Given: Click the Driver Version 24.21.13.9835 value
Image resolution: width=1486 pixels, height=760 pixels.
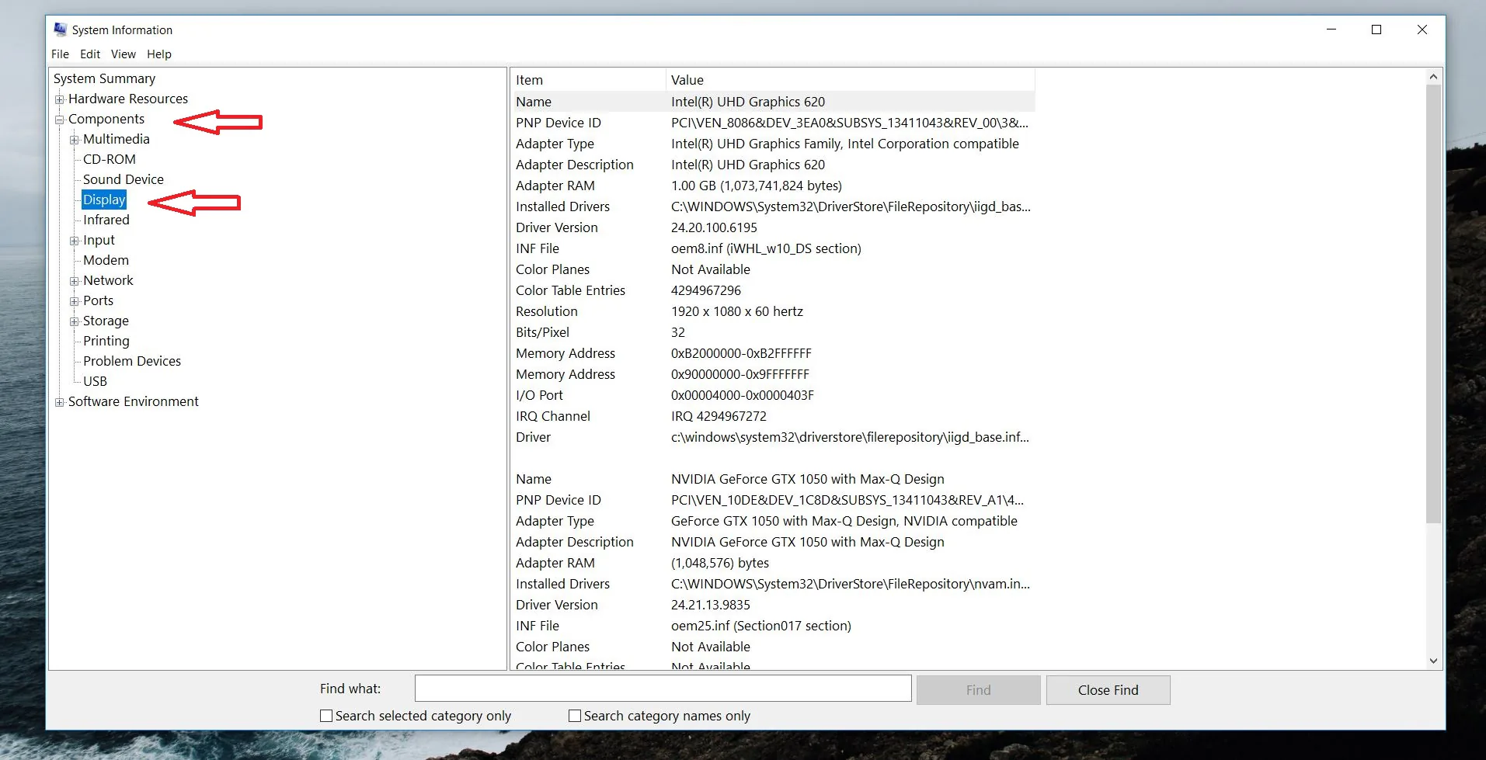Looking at the screenshot, I should coord(711,605).
